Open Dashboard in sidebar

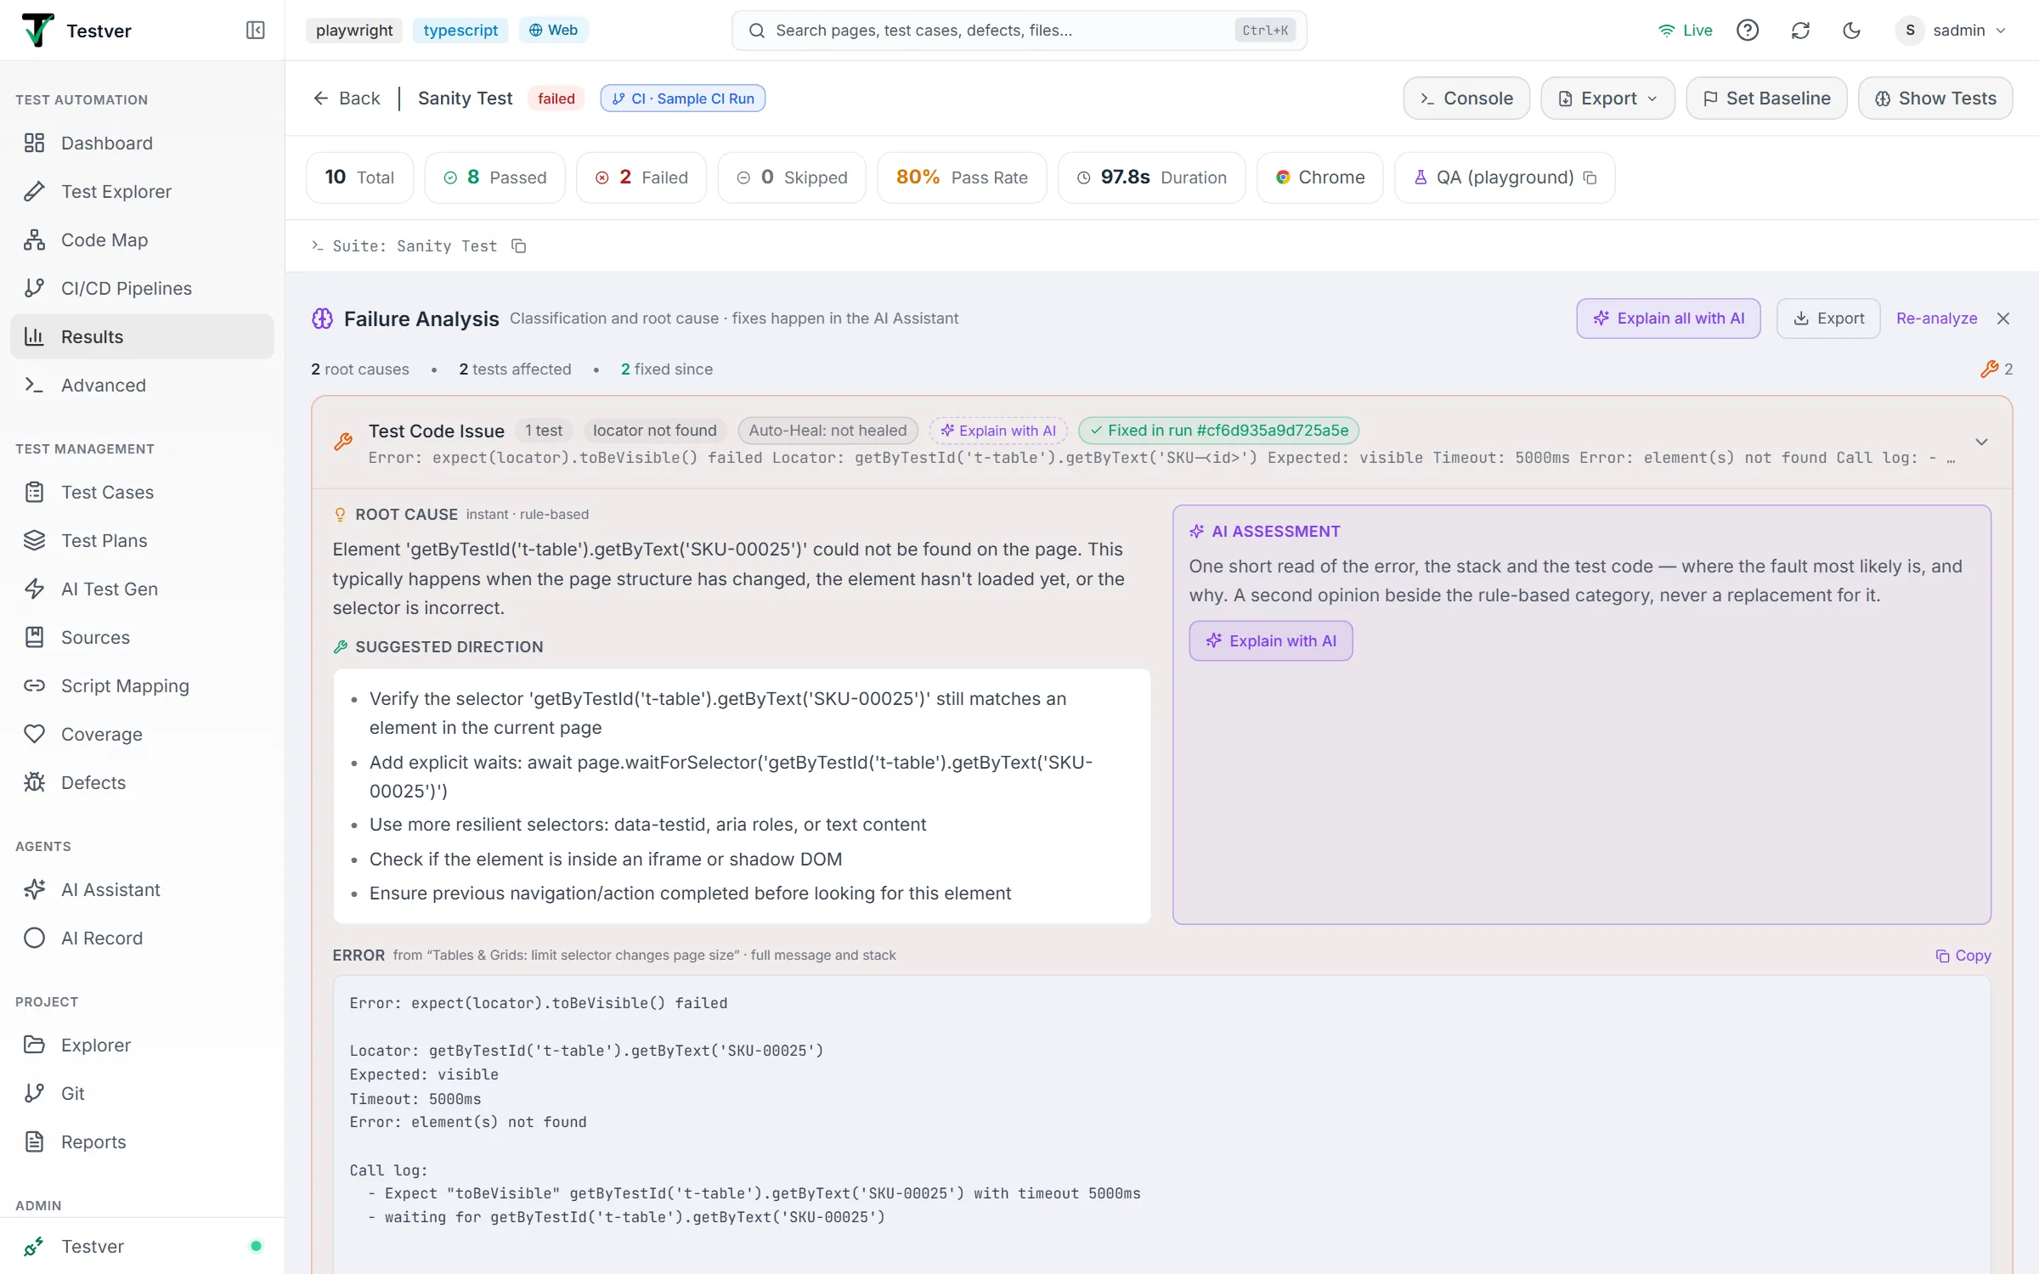click(x=142, y=143)
